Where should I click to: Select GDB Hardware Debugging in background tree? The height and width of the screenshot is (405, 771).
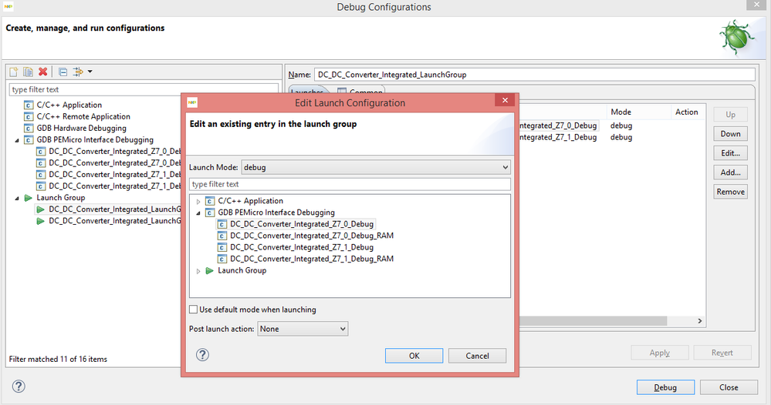click(82, 129)
